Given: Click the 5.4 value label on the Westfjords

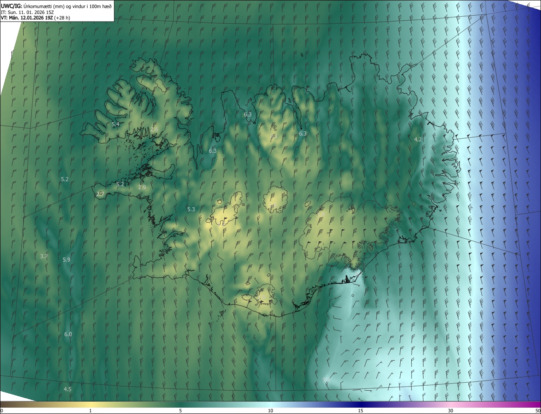Looking at the screenshot, I should pyautogui.click(x=115, y=124).
